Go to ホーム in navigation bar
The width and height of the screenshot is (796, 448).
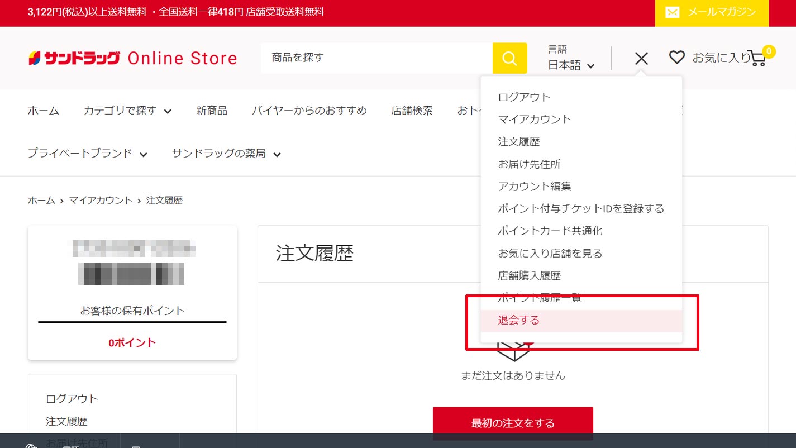tap(44, 111)
